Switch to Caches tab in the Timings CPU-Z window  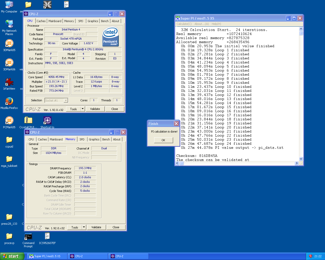42,139
